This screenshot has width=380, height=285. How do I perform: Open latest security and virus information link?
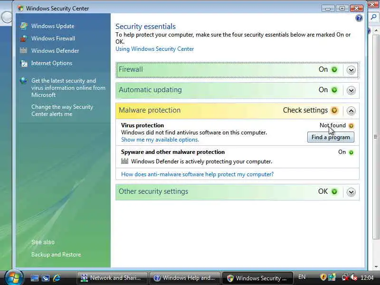point(68,88)
